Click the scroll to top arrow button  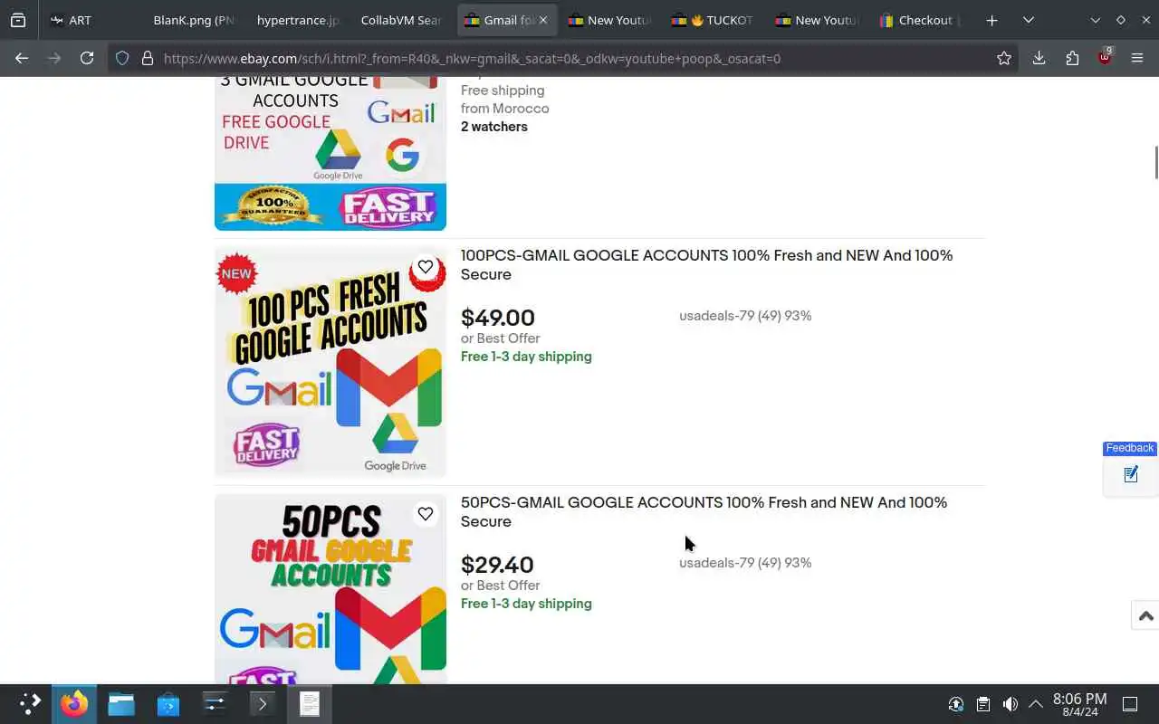pyautogui.click(x=1145, y=615)
